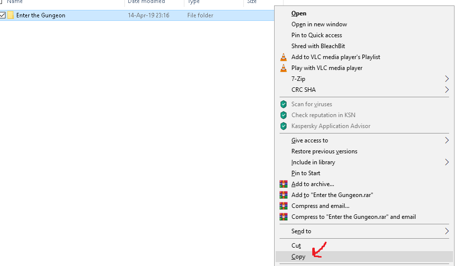Click the File folder type cell
The image size is (459, 266).
point(200,15)
